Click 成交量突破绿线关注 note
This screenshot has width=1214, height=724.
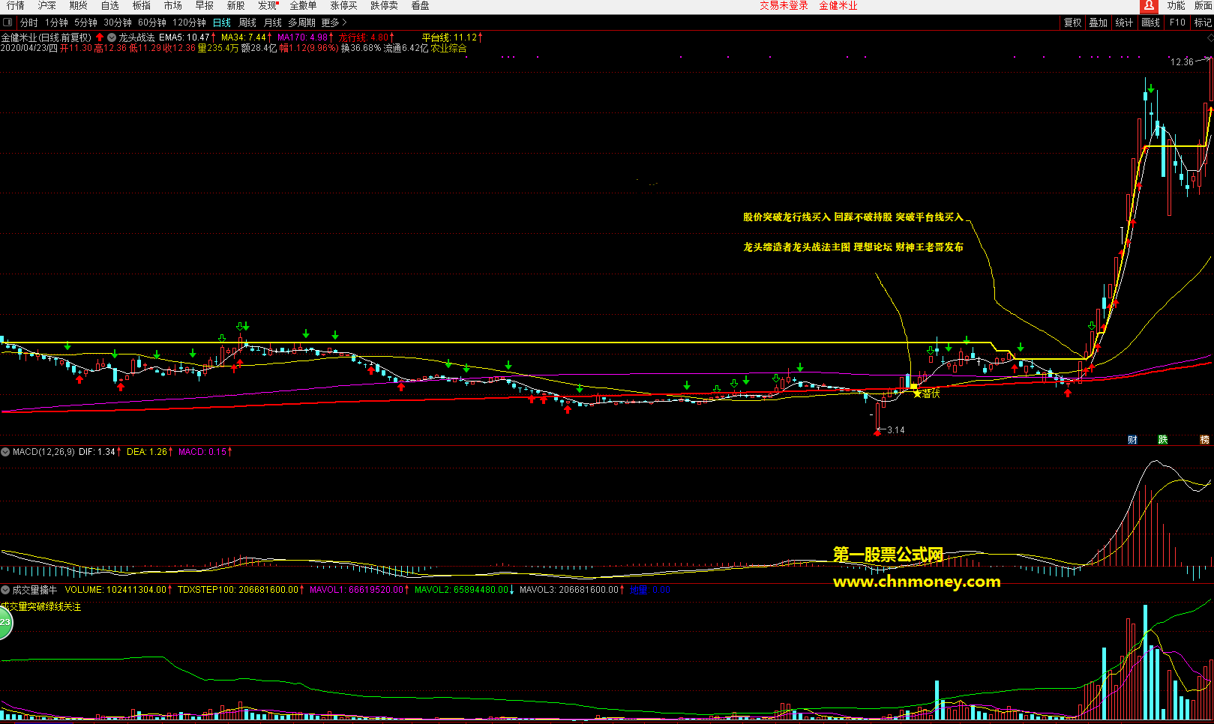coord(41,606)
